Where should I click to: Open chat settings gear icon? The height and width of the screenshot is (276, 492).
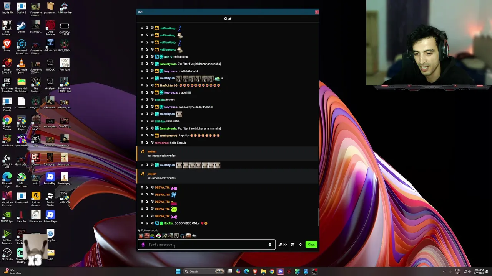301,245
